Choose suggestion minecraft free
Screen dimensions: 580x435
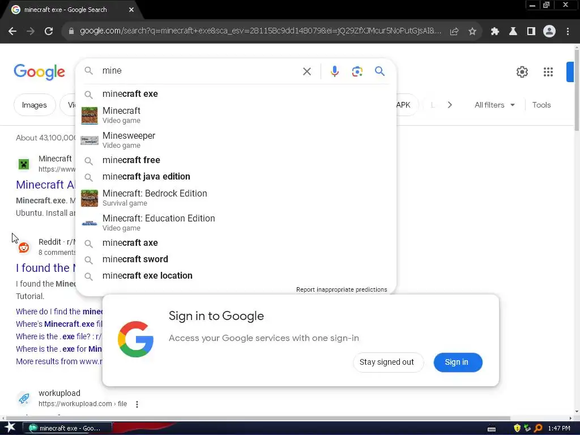coord(236,160)
